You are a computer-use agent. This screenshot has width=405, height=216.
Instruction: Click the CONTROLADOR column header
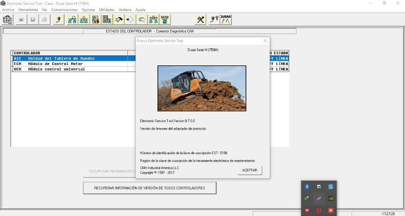click(x=70, y=53)
